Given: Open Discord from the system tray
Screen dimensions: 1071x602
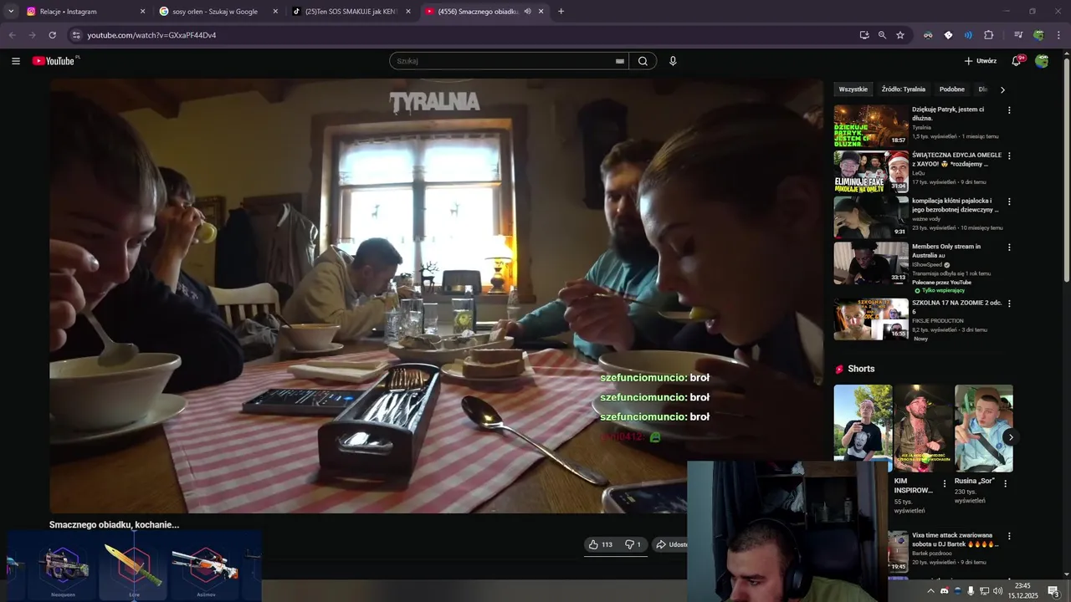Looking at the screenshot, I should click(x=944, y=591).
